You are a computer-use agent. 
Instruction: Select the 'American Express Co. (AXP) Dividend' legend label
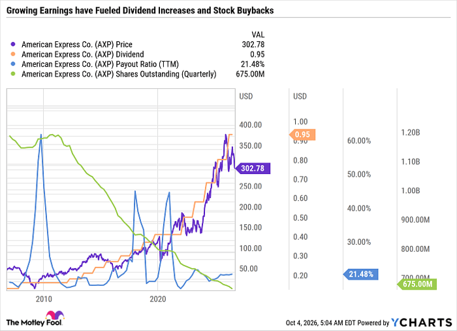pyautogui.click(x=83, y=54)
